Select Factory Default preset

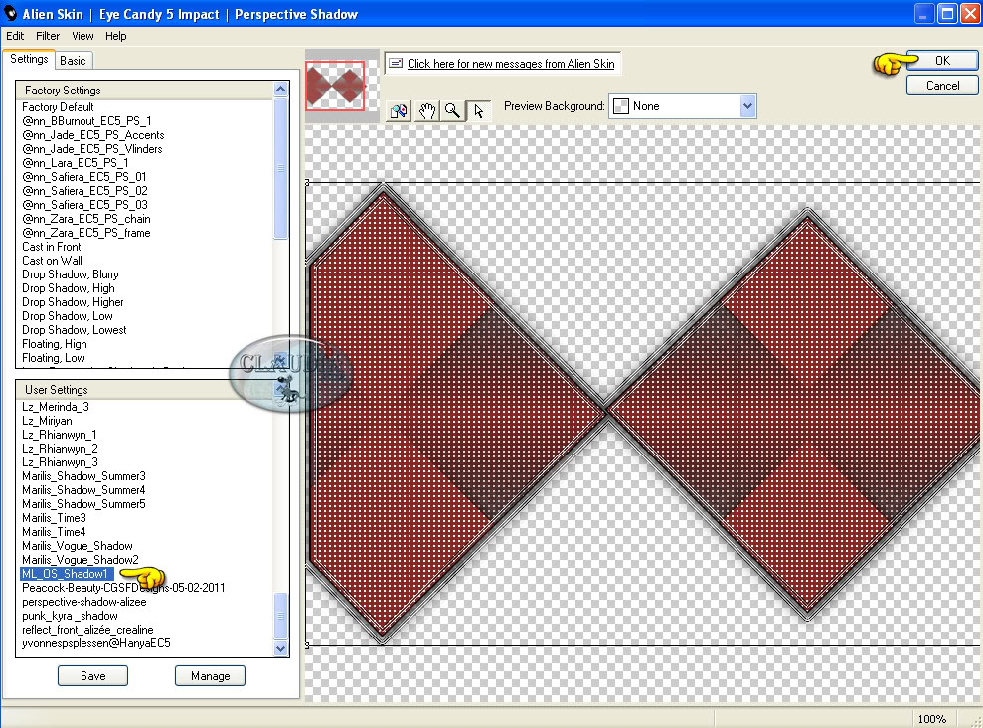click(x=58, y=107)
